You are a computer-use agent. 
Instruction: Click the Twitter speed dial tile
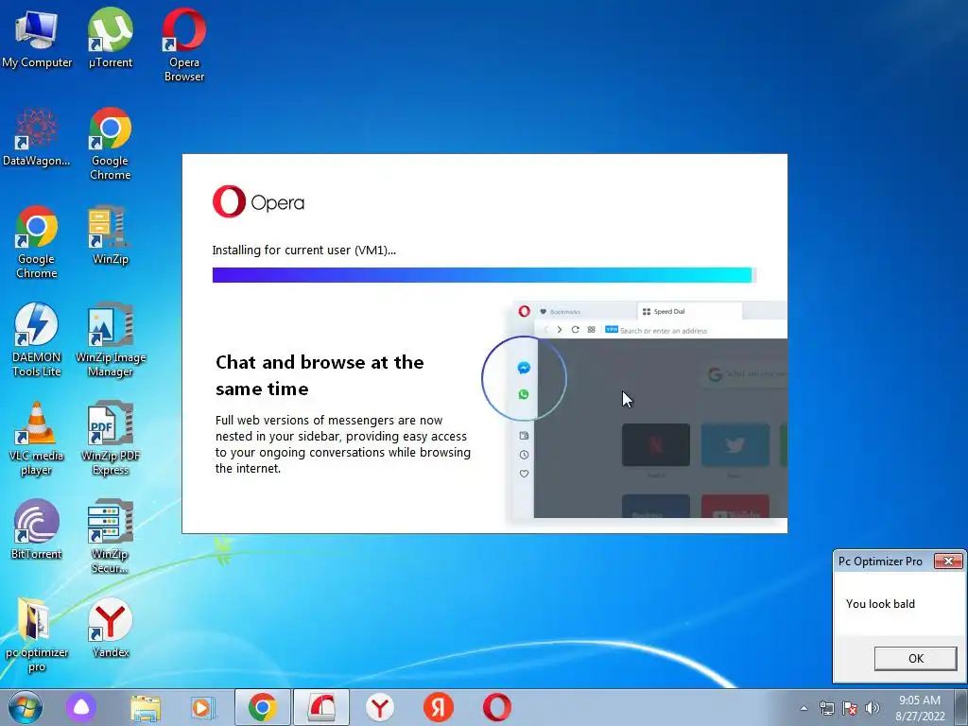[735, 444]
